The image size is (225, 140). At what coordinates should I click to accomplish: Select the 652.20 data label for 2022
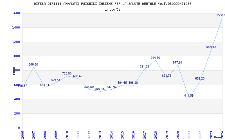[200, 78]
